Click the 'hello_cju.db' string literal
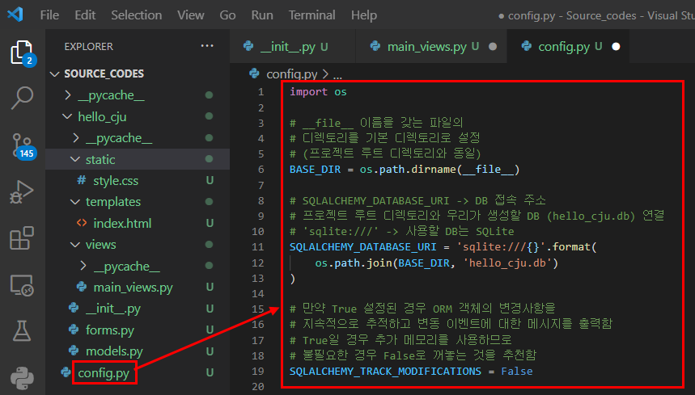This screenshot has height=395, width=695. (x=507, y=263)
